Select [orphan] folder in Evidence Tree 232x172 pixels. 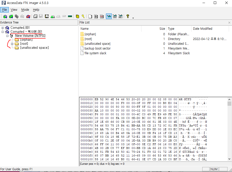click(x=26, y=40)
